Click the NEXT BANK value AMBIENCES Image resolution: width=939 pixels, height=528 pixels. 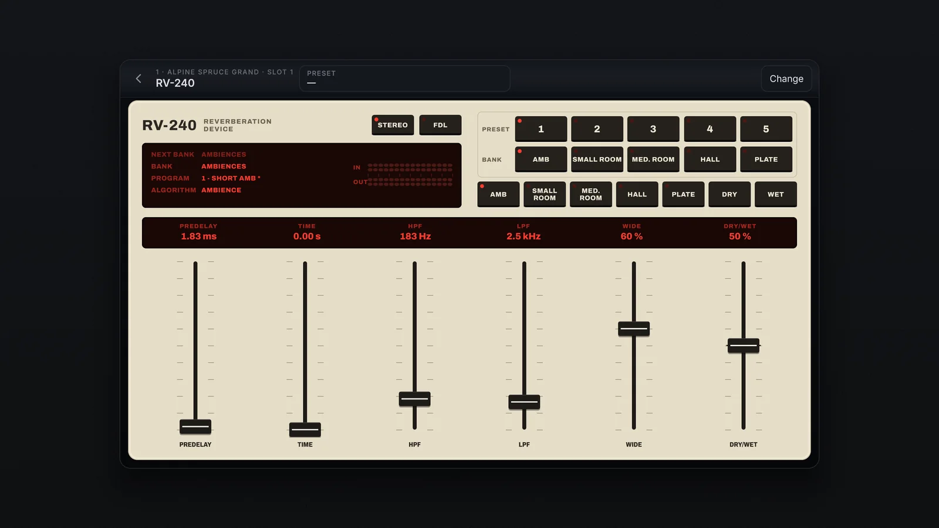(x=224, y=154)
